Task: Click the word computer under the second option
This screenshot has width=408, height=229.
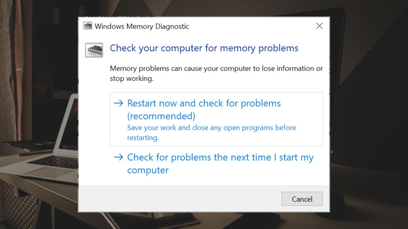Action: 148,170
